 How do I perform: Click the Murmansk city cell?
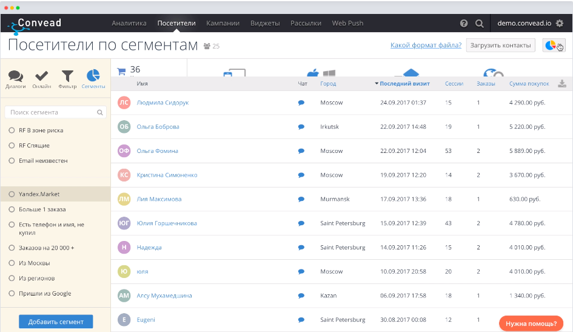click(335, 199)
